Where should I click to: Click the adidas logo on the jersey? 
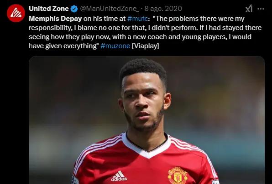click(x=119, y=176)
